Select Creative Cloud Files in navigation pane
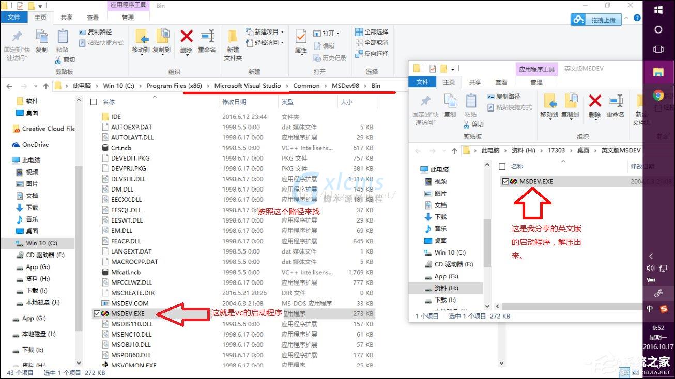The height and width of the screenshot is (379, 675). [43, 129]
